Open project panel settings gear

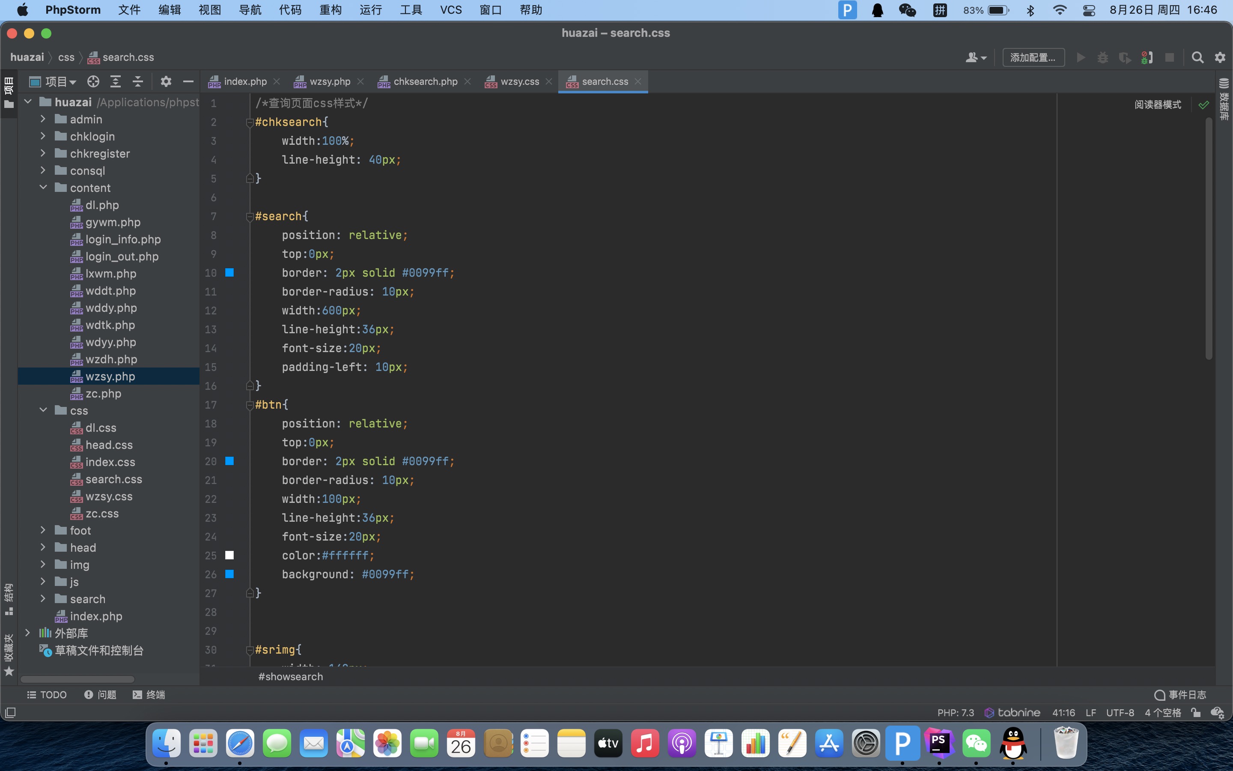(166, 81)
